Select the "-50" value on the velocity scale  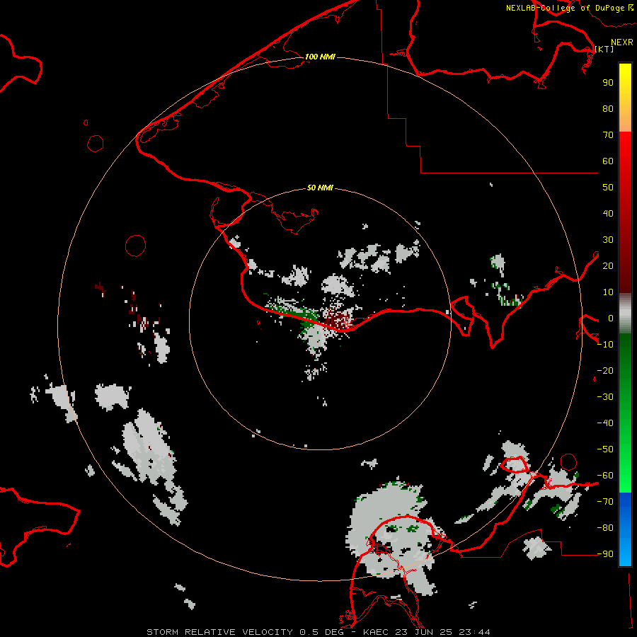tap(605, 449)
